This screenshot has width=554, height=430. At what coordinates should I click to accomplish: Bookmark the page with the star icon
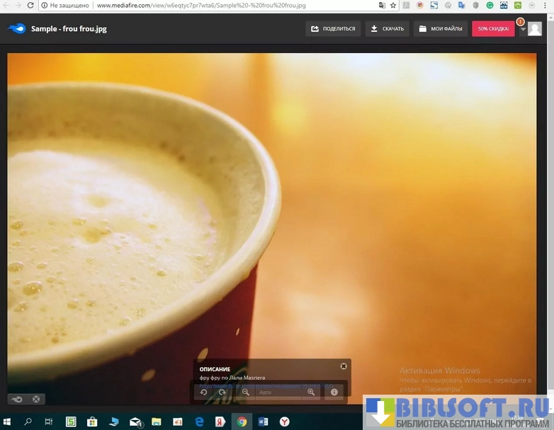pos(393,5)
